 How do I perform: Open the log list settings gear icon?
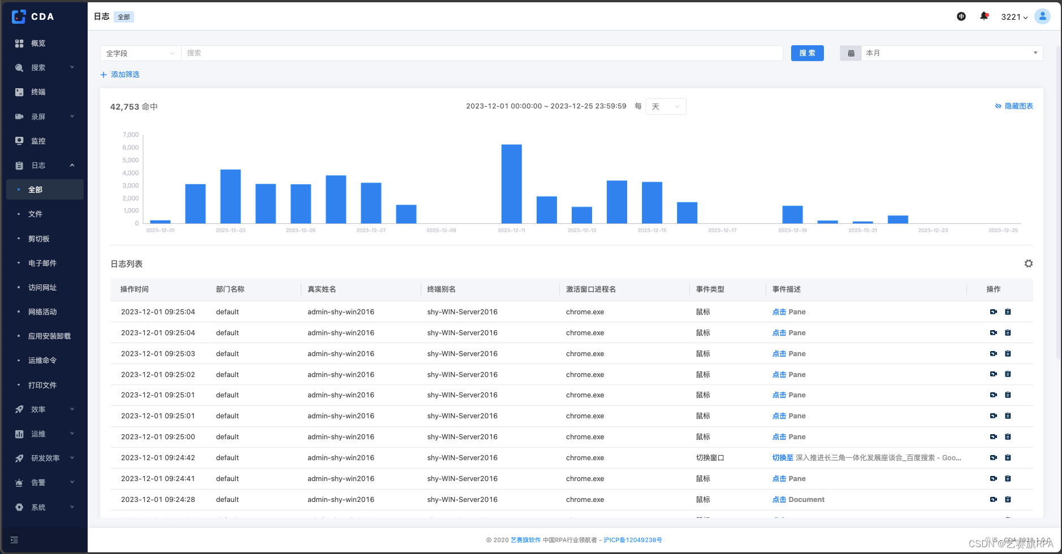tap(1029, 263)
